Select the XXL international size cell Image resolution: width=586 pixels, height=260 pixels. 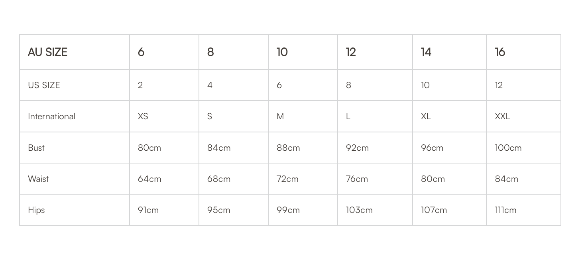click(523, 116)
